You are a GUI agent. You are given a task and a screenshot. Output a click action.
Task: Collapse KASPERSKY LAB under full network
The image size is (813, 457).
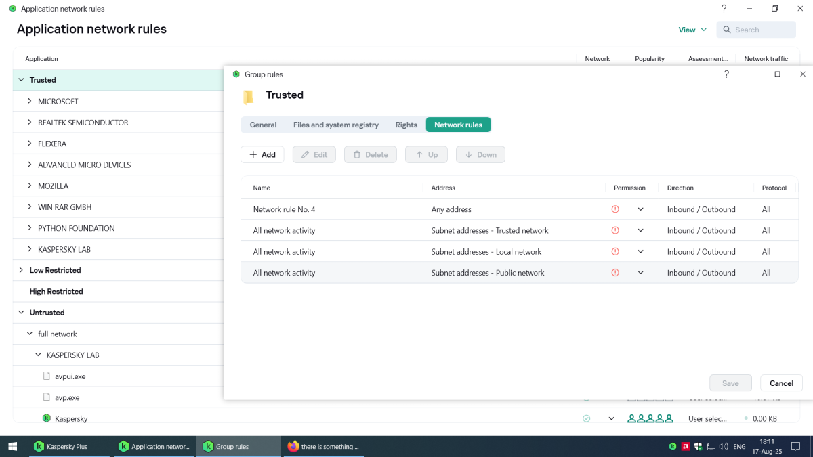tap(38, 355)
